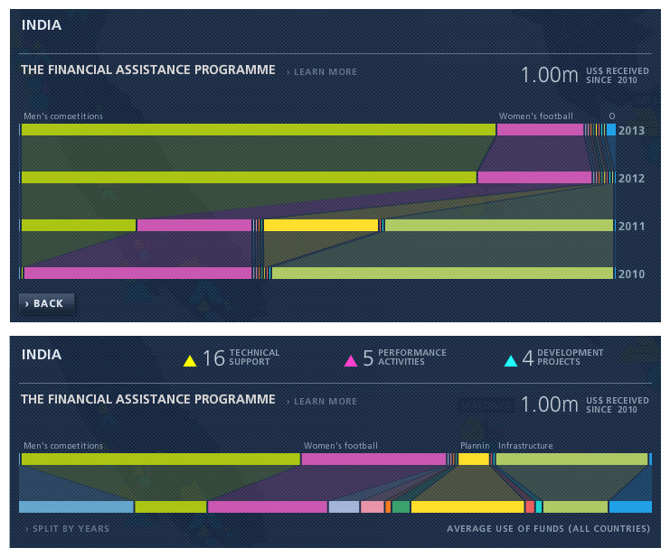Image resolution: width=670 pixels, height=557 pixels.
Task: Select Average Use of Funds (All Countries)
Action: click(549, 529)
